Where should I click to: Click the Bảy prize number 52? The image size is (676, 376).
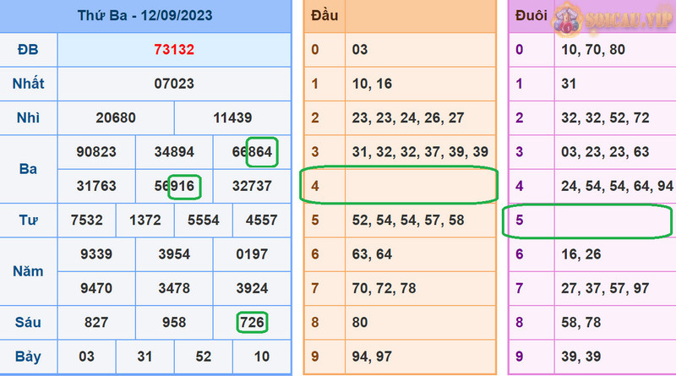(x=203, y=356)
